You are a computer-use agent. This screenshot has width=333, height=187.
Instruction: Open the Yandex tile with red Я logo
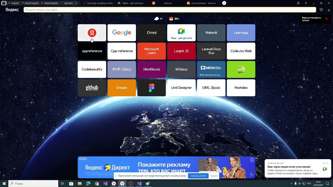tap(92, 33)
